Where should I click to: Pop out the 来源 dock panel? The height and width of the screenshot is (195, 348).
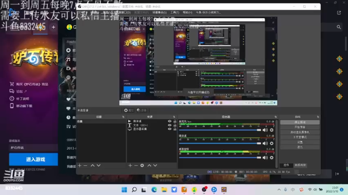174,117
